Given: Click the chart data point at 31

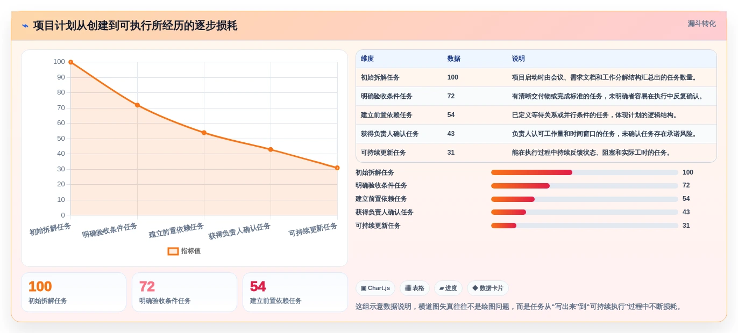Looking at the screenshot, I should (337, 168).
